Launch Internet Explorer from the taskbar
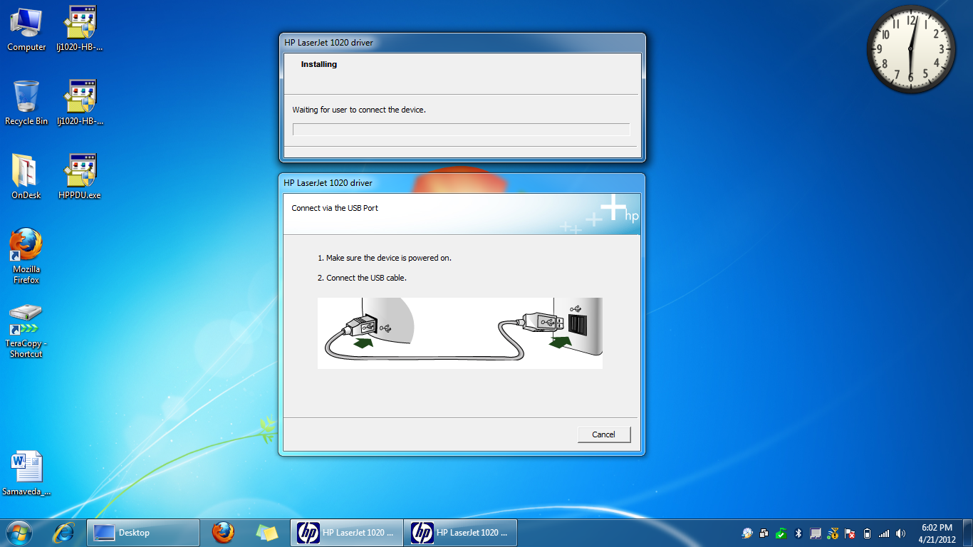This screenshot has width=973, height=547. click(x=65, y=532)
